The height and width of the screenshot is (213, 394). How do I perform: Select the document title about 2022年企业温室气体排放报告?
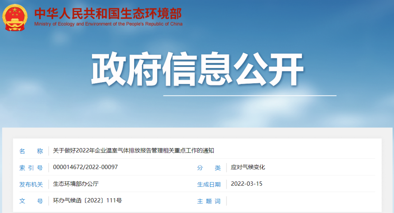pyautogui.click(x=134, y=150)
